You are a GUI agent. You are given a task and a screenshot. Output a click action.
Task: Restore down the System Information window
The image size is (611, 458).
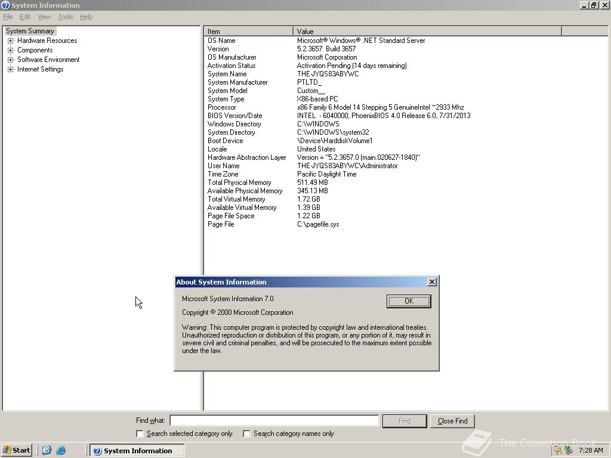[593, 5]
